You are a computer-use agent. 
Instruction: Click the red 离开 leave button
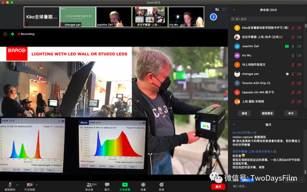[219, 186]
